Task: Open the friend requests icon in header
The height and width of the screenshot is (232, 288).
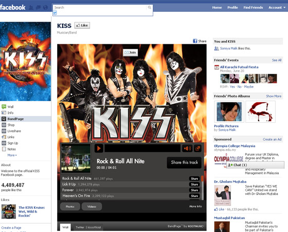Action: pos(31,8)
